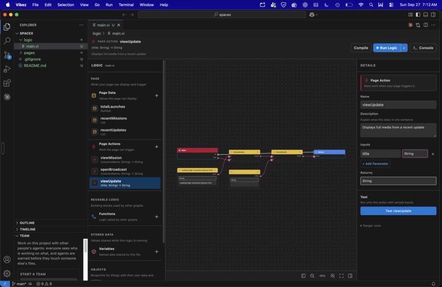Click the Compile button
Screen dimensions: 442x287
click(x=361, y=48)
